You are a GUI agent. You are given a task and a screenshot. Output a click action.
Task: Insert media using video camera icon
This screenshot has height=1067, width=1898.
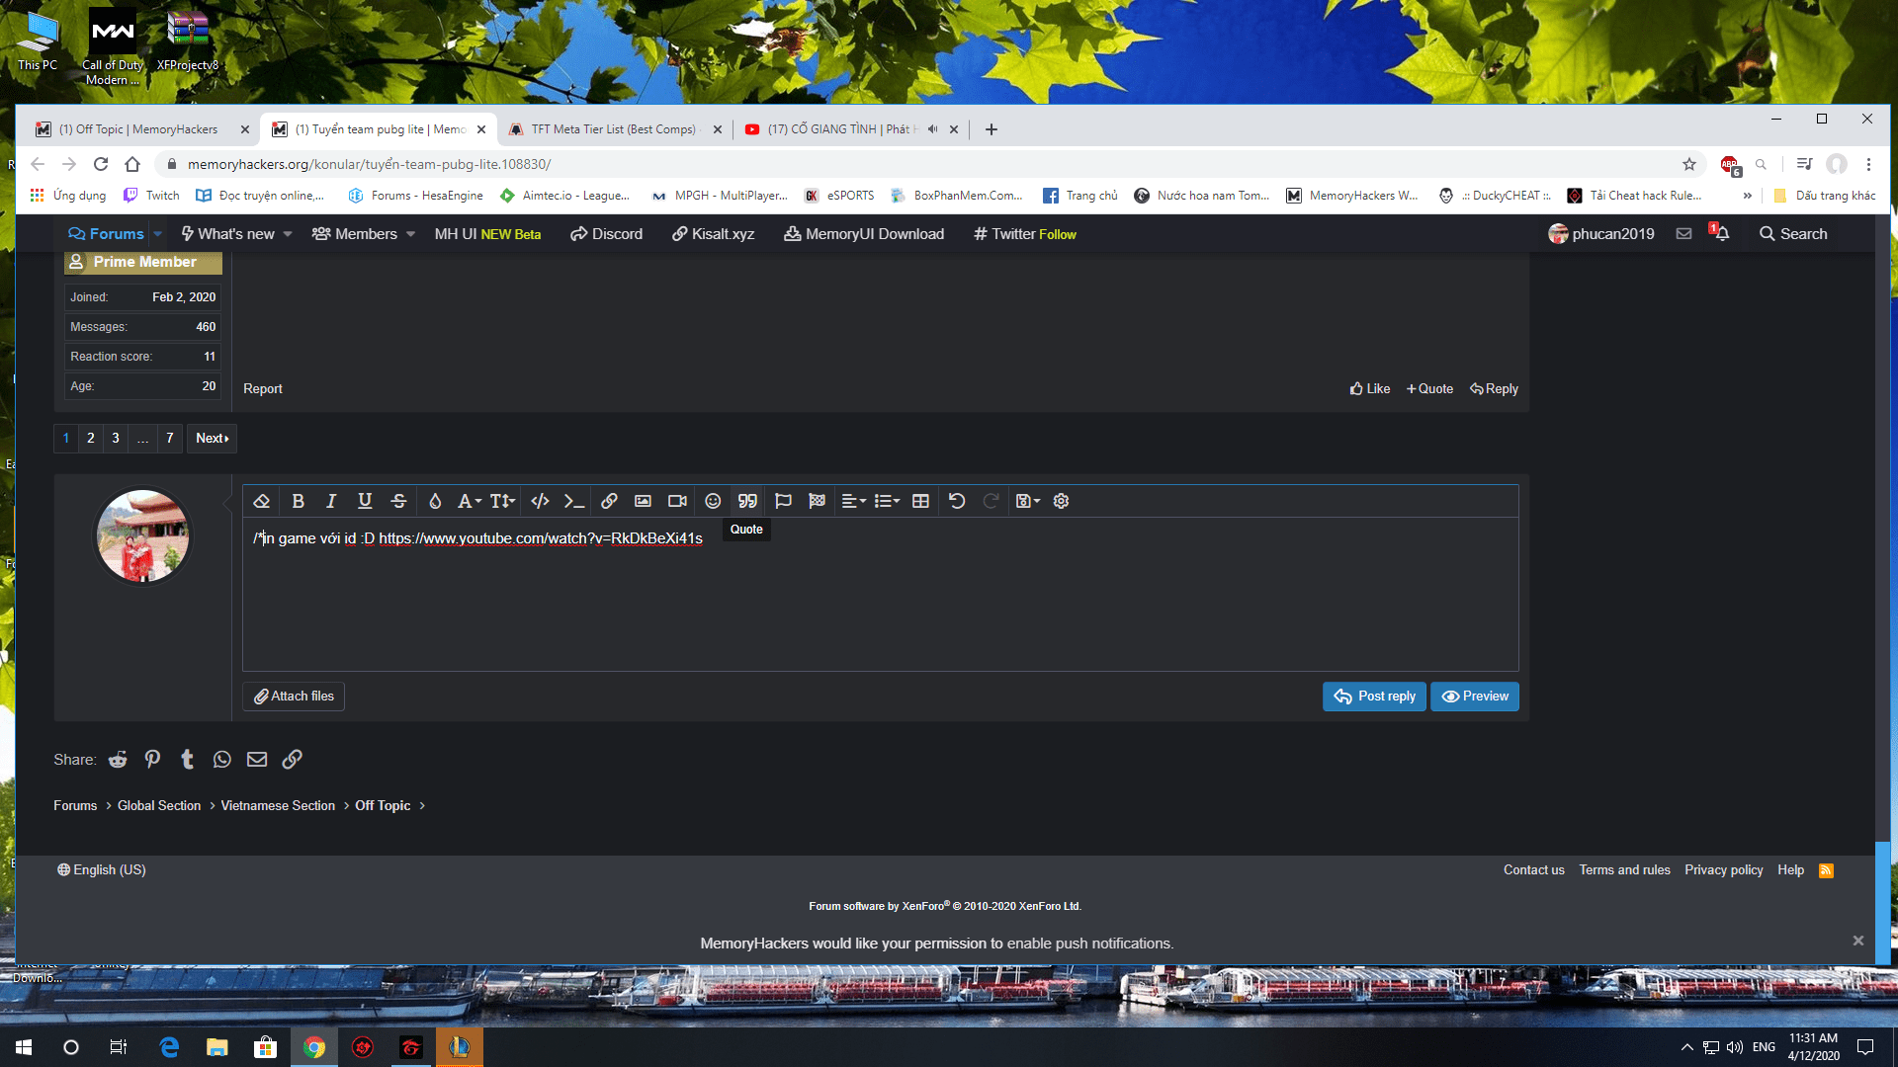click(x=677, y=501)
